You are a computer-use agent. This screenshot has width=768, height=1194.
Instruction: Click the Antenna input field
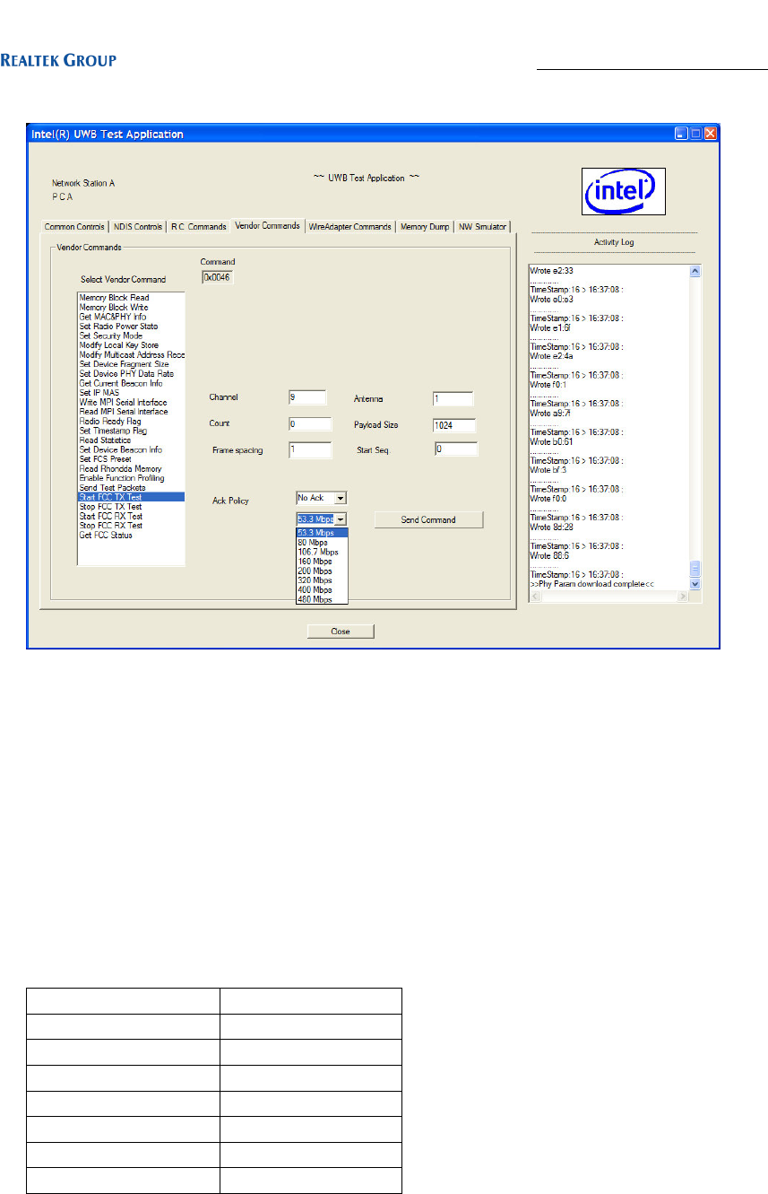click(453, 398)
